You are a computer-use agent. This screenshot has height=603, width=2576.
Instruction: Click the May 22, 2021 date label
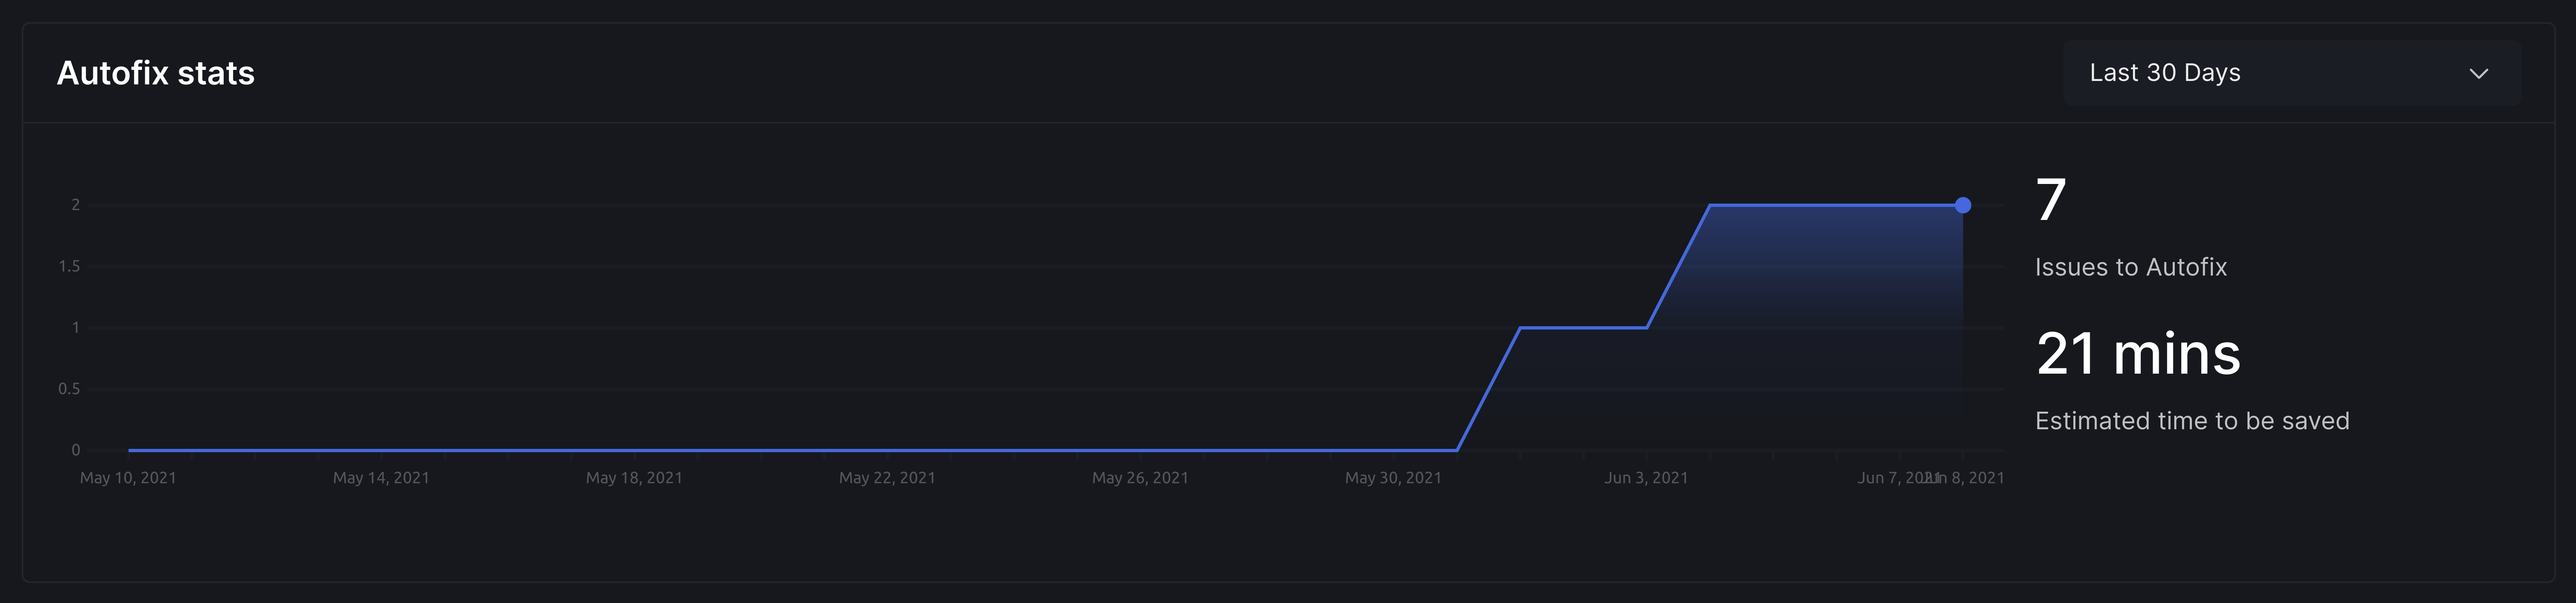point(887,478)
